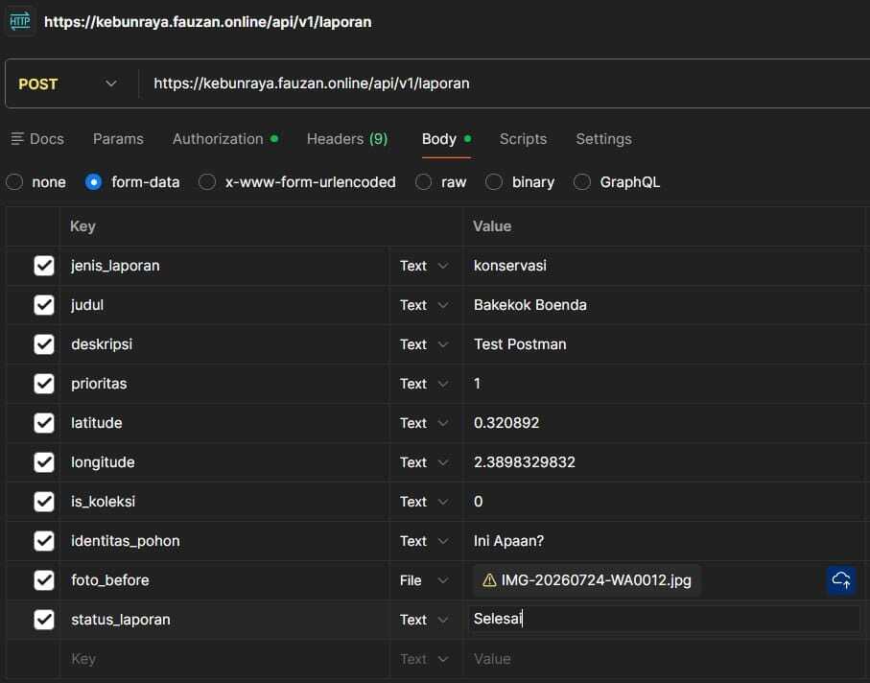Screen dimensions: 870x683
Task: Switch to the Params tab
Action: (x=118, y=139)
